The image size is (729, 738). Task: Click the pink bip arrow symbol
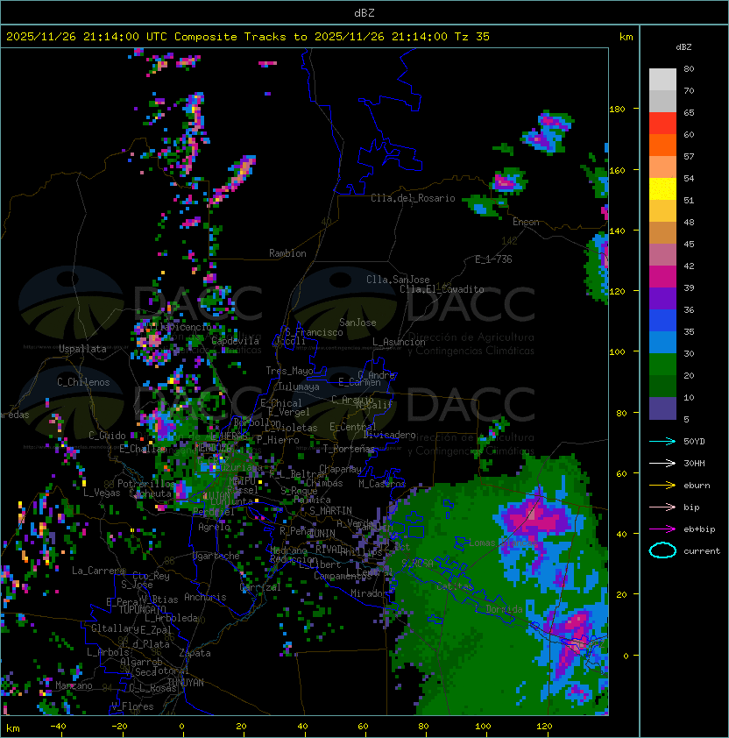coord(662,507)
